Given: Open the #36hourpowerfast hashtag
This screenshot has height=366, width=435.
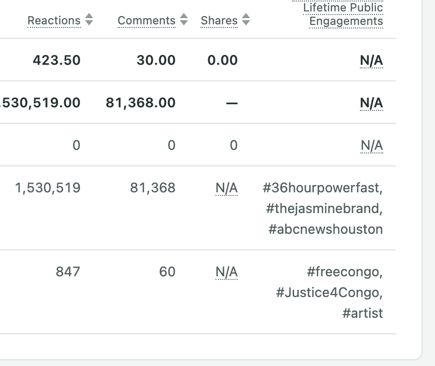Looking at the screenshot, I should coord(322,188).
